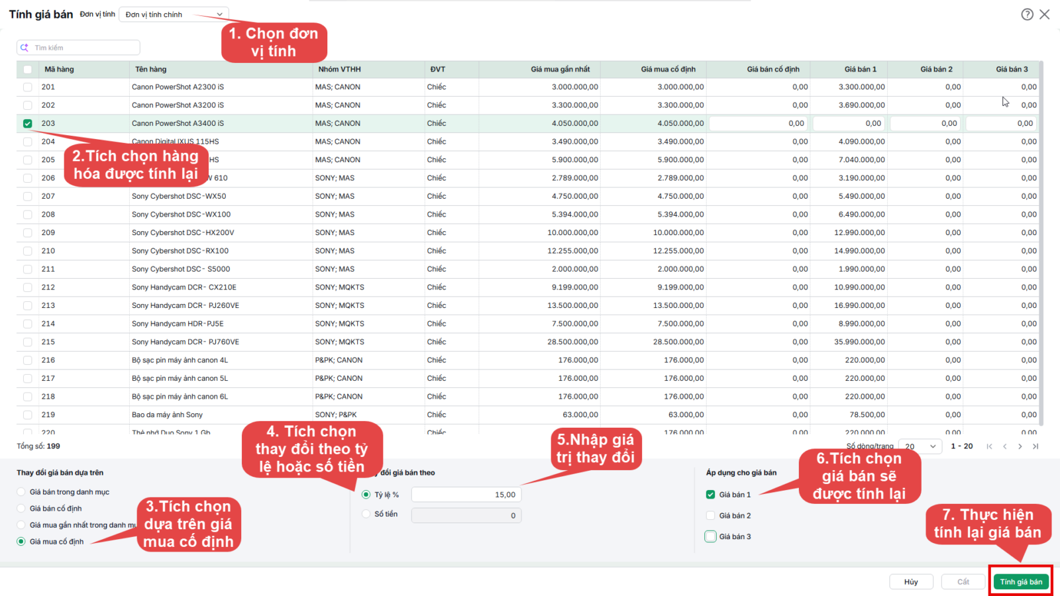The image size is (1060, 596).
Task: Click the item name Sony Cybershot DSC-WX100
Action: [x=181, y=215]
